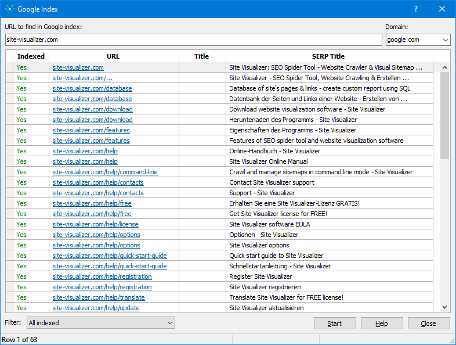Image resolution: width=456 pixels, height=345 pixels.
Task: Select SERP title 'Crawl and manage sitemaps in command line mode'
Action: 321,172
